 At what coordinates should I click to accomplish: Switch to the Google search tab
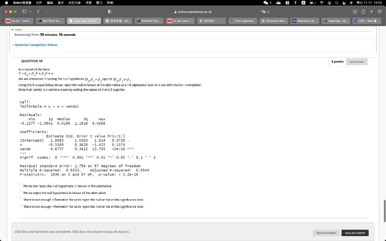[x=118, y=21]
